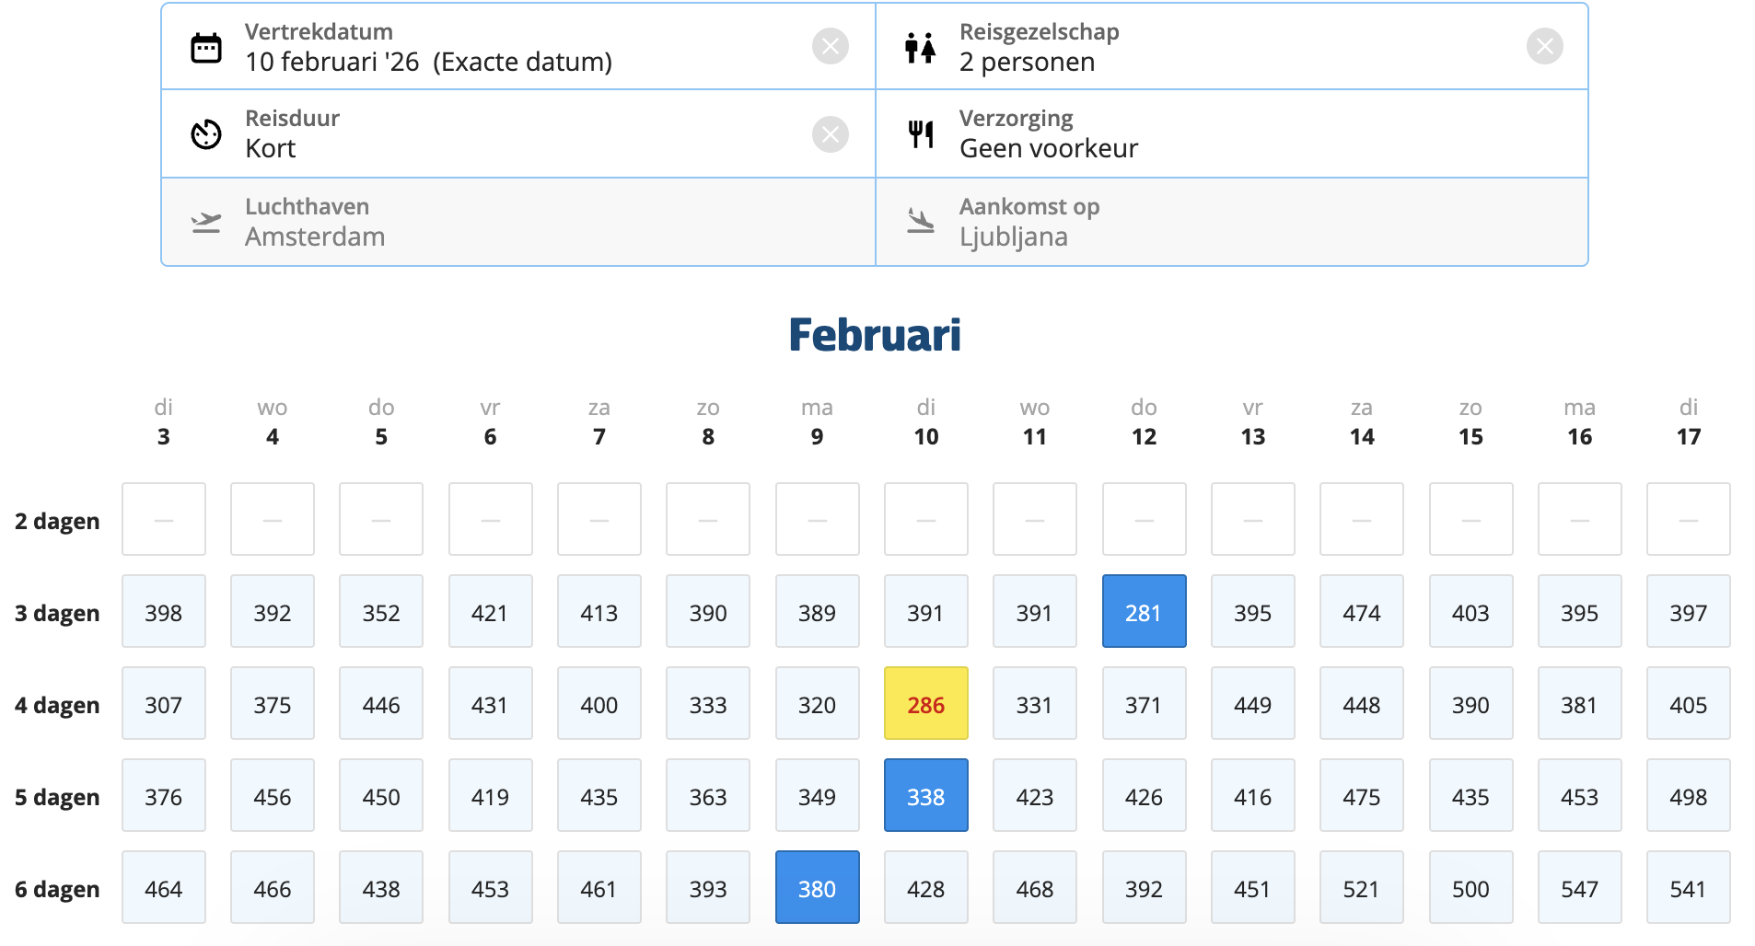
Task: Clear the Reisgezelschap selection with its X
Action: coord(1544,46)
